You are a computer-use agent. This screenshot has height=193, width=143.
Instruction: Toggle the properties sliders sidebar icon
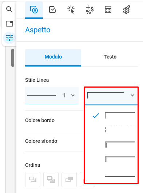[9, 38]
